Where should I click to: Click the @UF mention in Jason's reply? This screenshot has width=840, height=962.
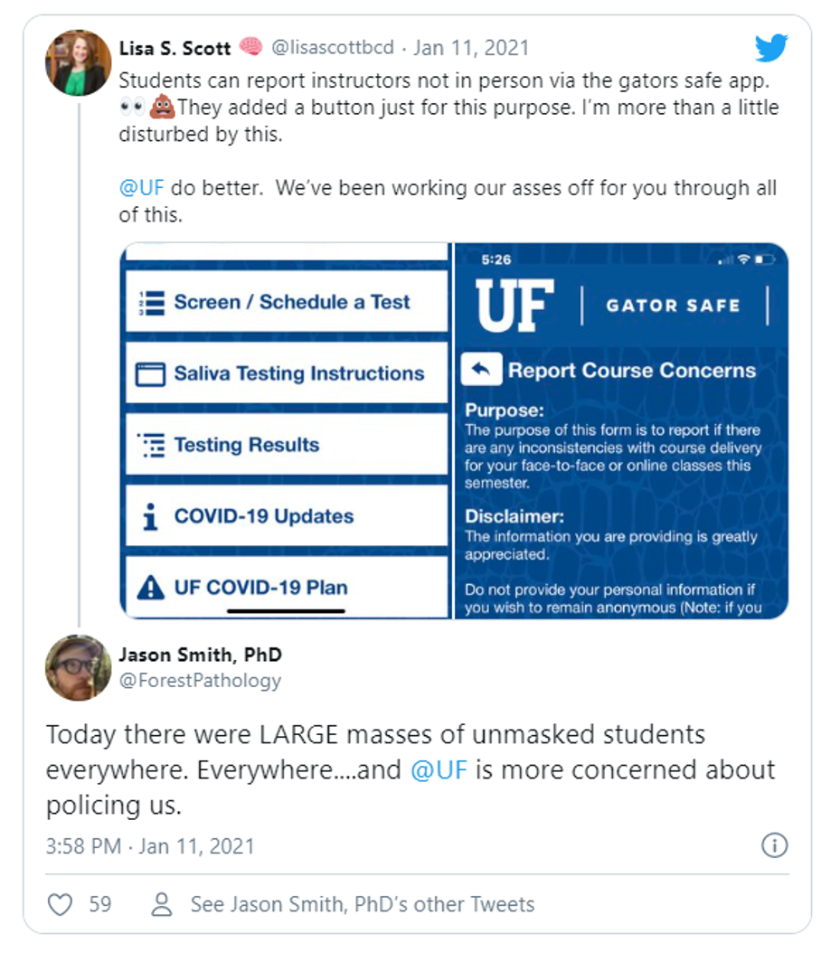tap(438, 769)
